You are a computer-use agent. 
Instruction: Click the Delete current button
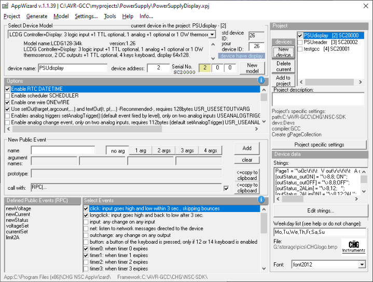tap(283, 66)
